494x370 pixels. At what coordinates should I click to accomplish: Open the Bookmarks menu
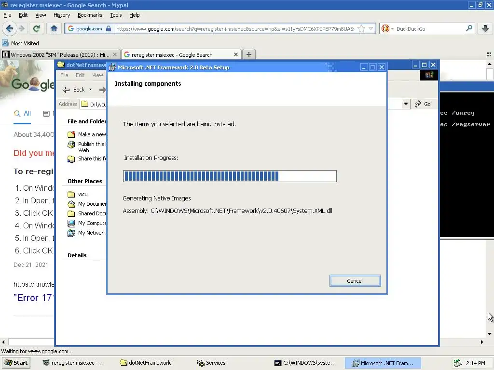click(x=90, y=15)
